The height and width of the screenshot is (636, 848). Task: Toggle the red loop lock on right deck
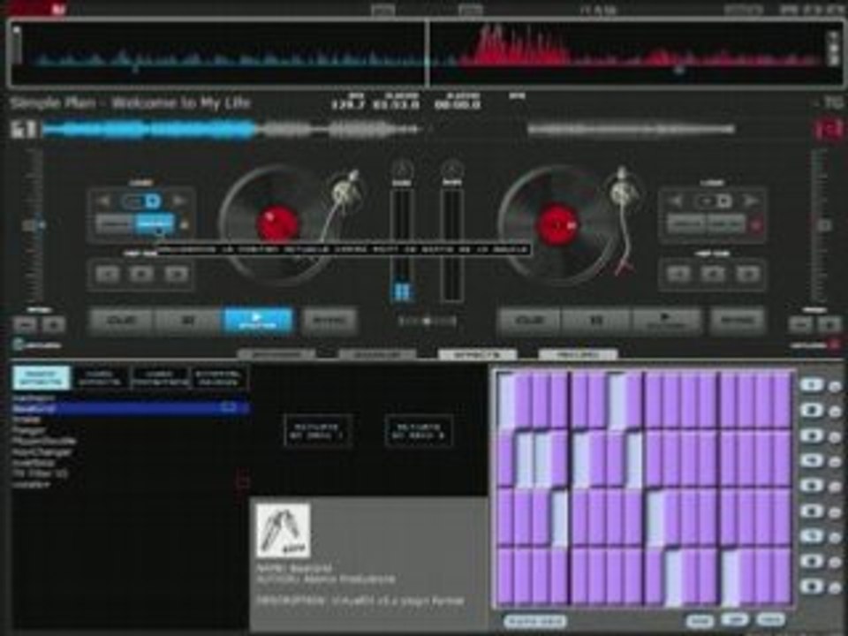click(x=756, y=224)
